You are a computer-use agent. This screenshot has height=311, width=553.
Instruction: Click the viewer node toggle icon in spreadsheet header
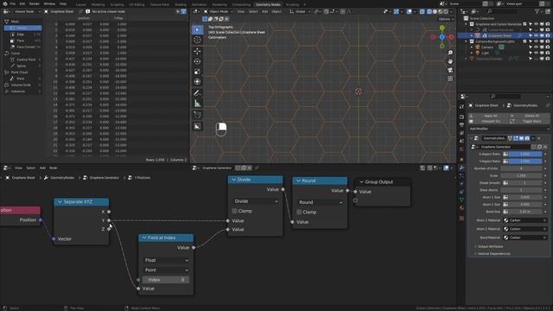pos(87,11)
